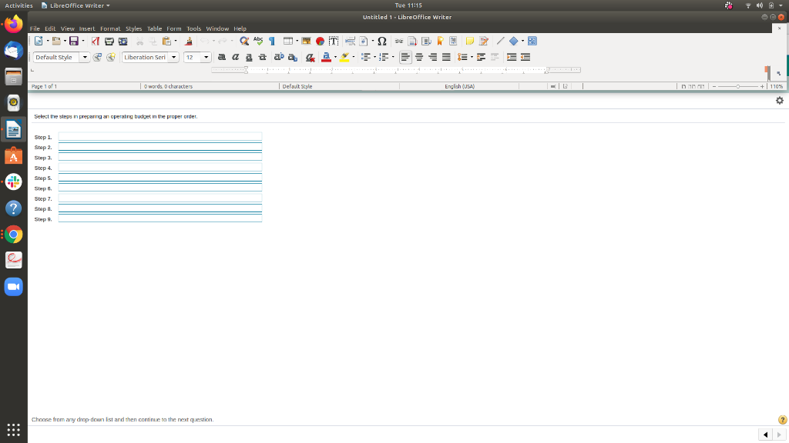
Task: Toggle Underline formatting
Action: [249, 57]
